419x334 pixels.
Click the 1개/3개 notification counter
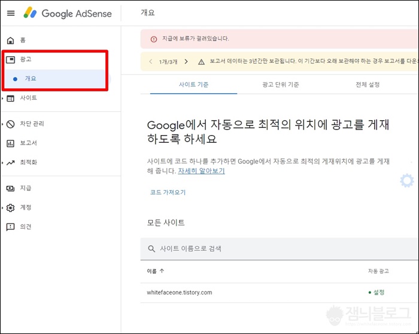(168, 62)
